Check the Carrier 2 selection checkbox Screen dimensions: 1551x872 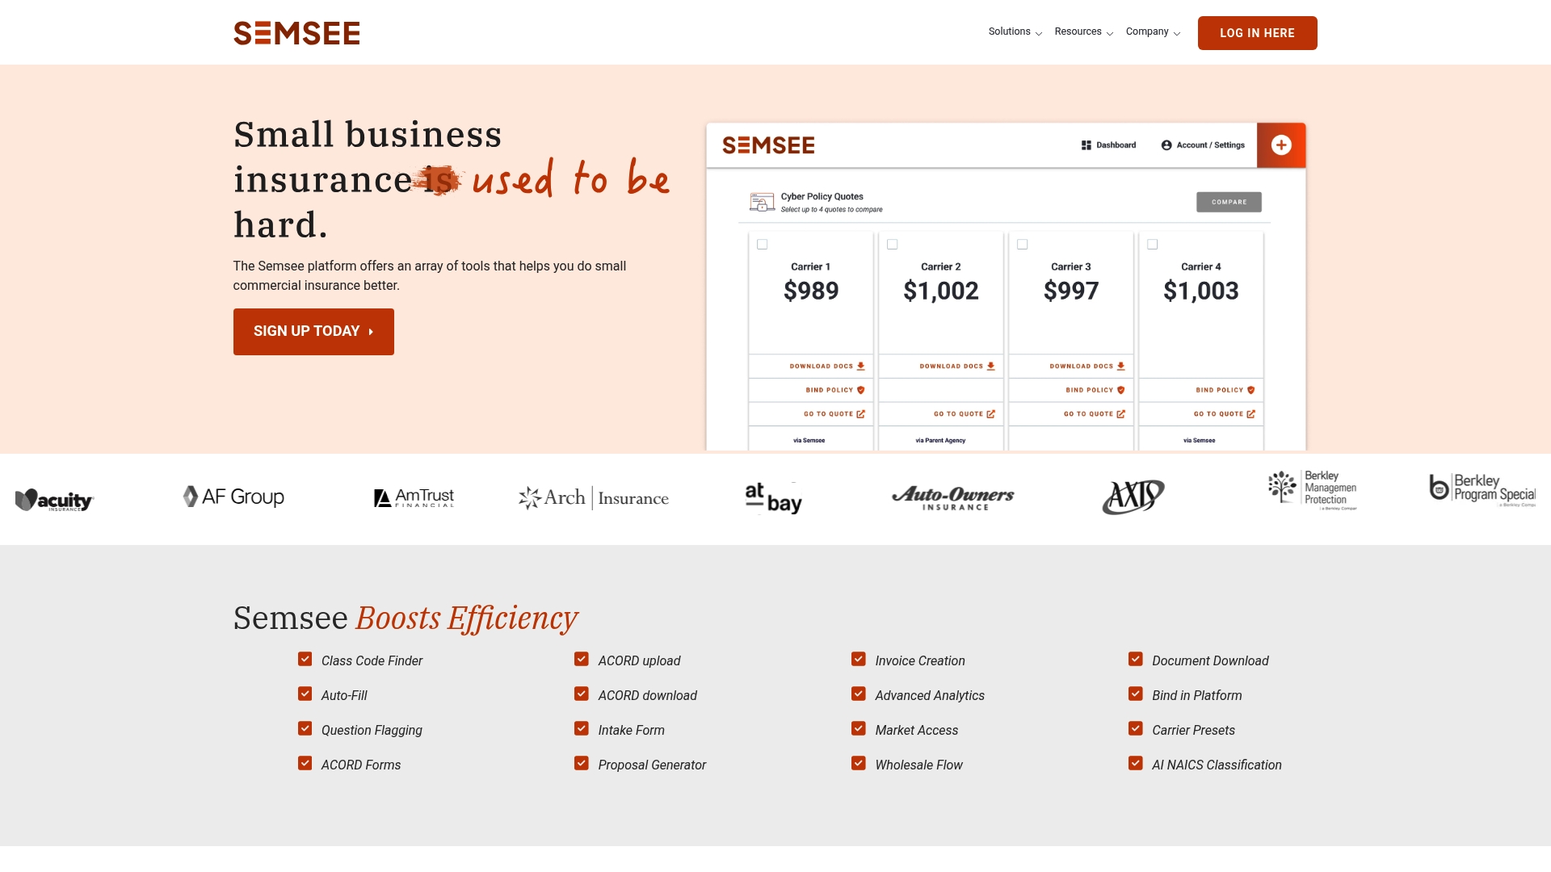point(892,245)
